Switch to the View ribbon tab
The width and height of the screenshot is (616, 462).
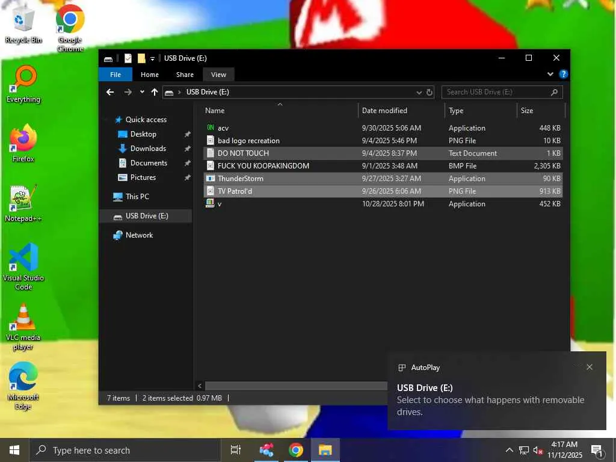(x=218, y=74)
